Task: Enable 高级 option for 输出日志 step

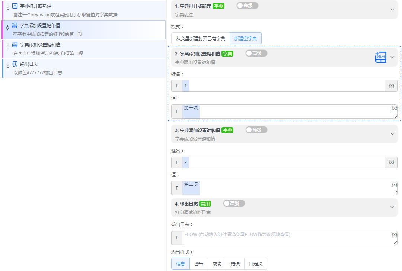Action: 234,203
